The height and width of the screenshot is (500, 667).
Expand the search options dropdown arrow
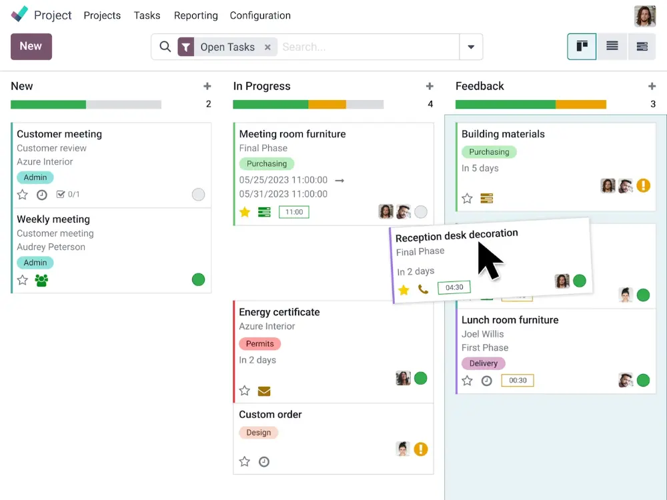pyautogui.click(x=471, y=47)
